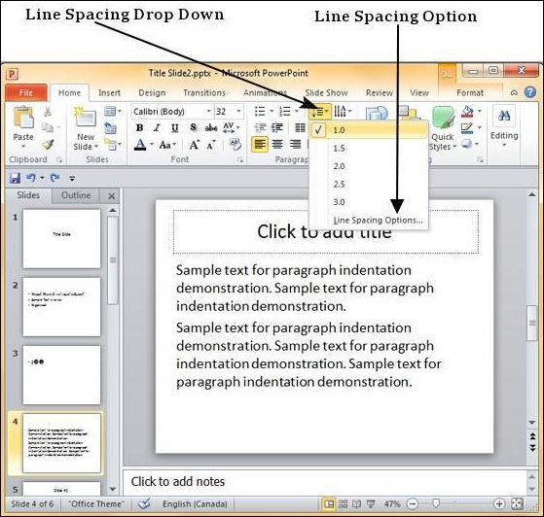Toggle Bold formatting
Image resolution: width=544 pixels, height=517 pixels.
(139, 128)
